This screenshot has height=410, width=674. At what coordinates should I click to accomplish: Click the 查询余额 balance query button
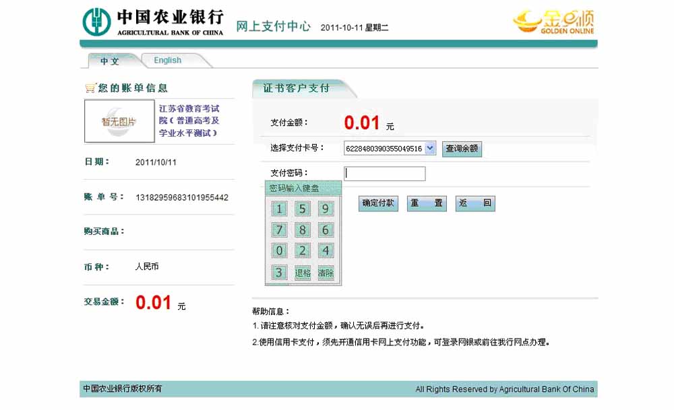click(462, 149)
